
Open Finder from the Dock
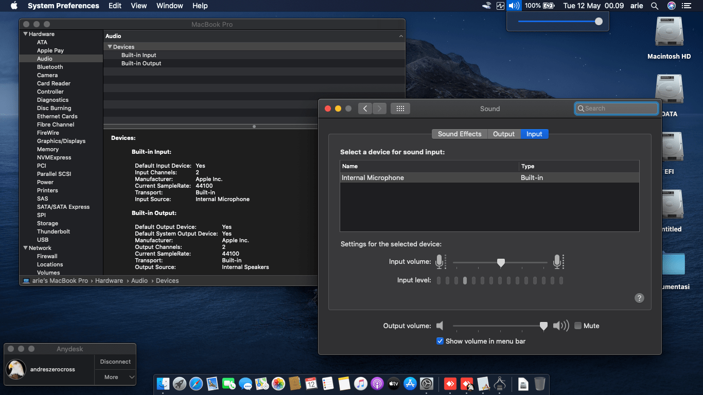[163, 384]
